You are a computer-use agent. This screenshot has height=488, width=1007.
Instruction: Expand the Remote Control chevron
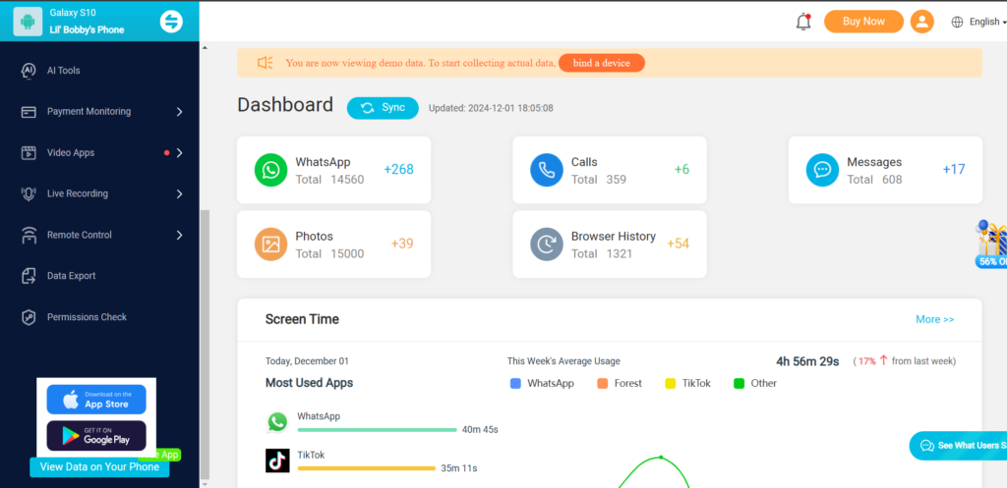pyautogui.click(x=179, y=235)
